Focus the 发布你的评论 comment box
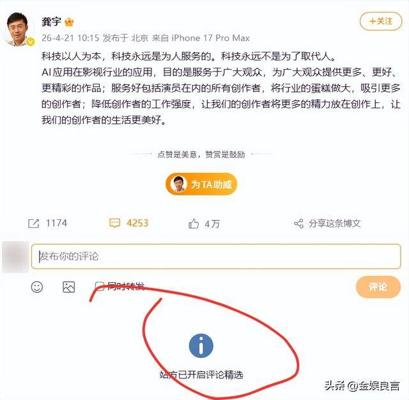The width and height of the screenshot is (409, 400). 216,256
